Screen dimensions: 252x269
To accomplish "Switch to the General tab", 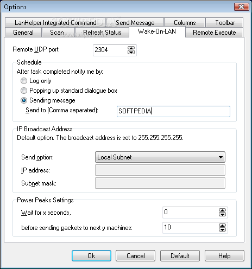I will [x=23, y=33].
